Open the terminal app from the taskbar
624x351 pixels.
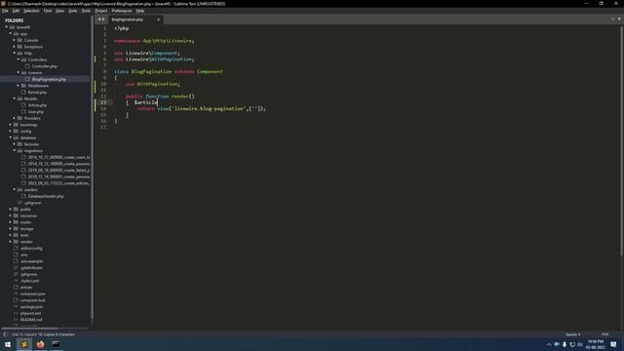point(56,344)
